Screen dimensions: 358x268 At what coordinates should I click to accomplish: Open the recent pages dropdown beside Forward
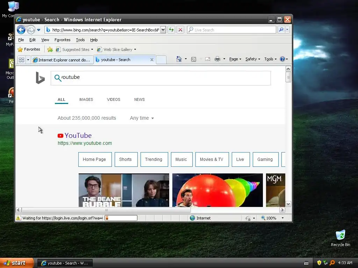38,30
